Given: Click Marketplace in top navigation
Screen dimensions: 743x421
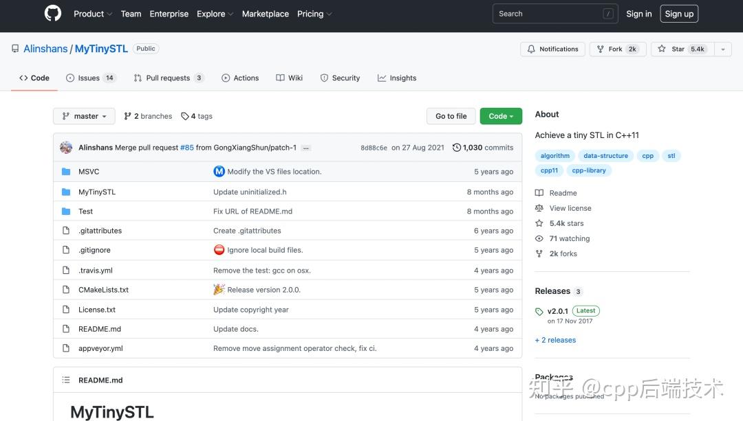Looking at the screenshot, I should pos(266,14).
